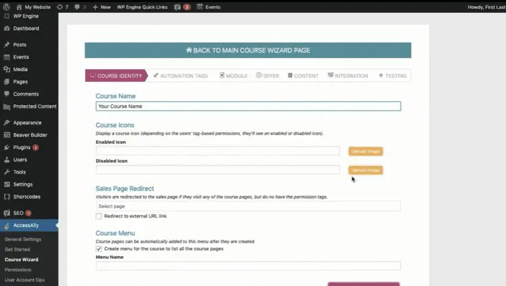Switch to Automation Tags tab
This screenshot has height=286, width=506.
[x=181, y=75]
